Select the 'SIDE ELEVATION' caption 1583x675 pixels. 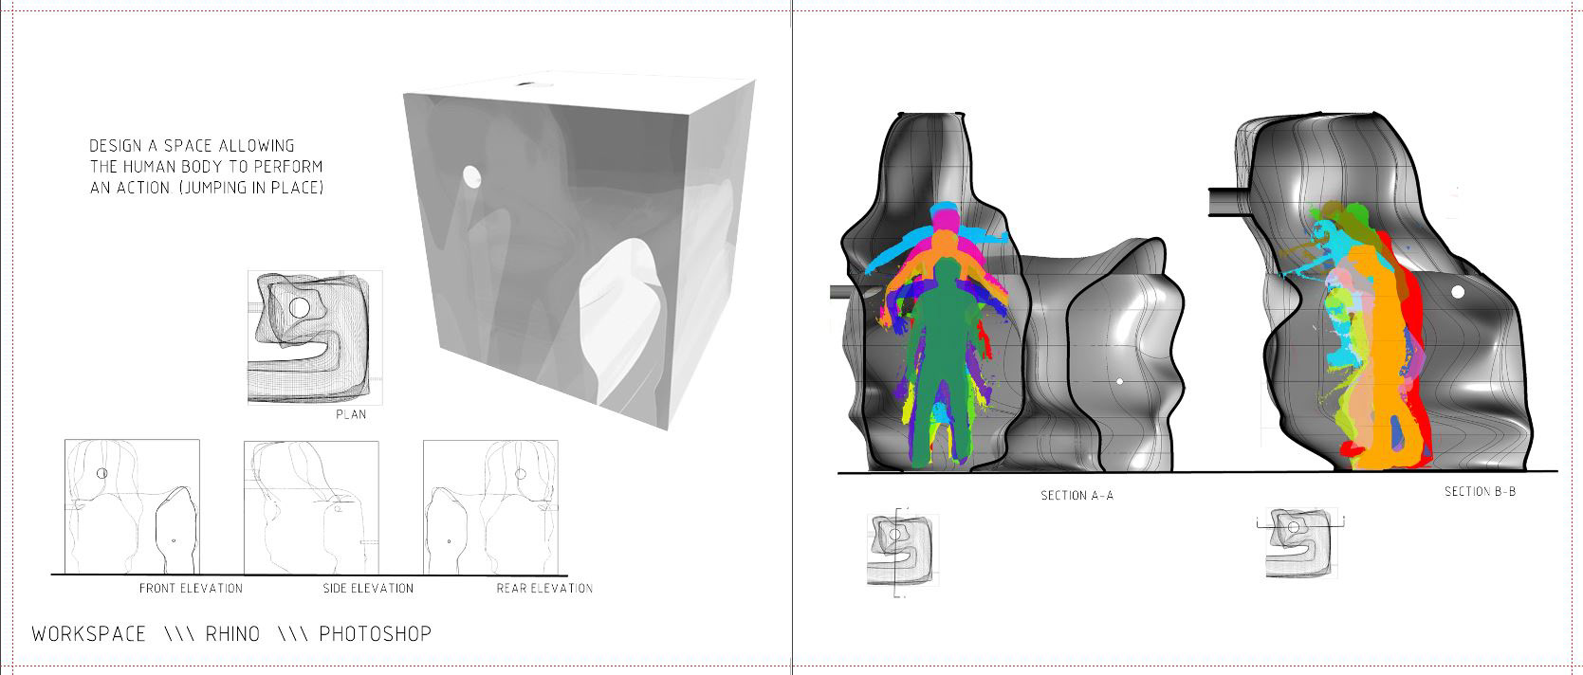click(x=368, y=589)
